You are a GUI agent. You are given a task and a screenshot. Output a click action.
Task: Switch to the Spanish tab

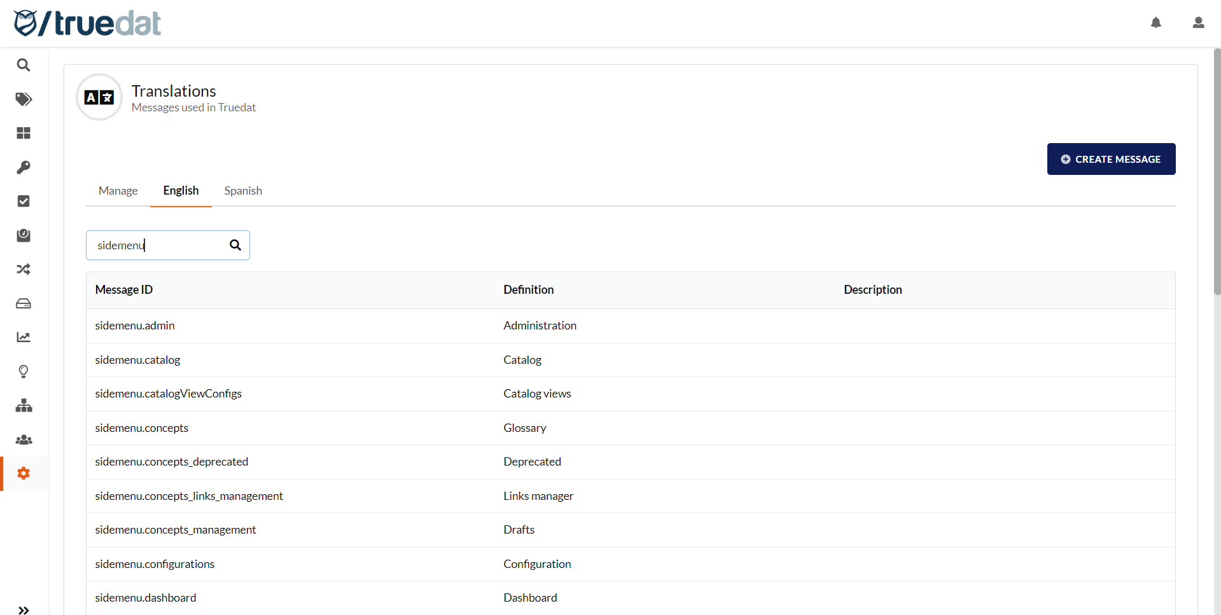point(243,191)
